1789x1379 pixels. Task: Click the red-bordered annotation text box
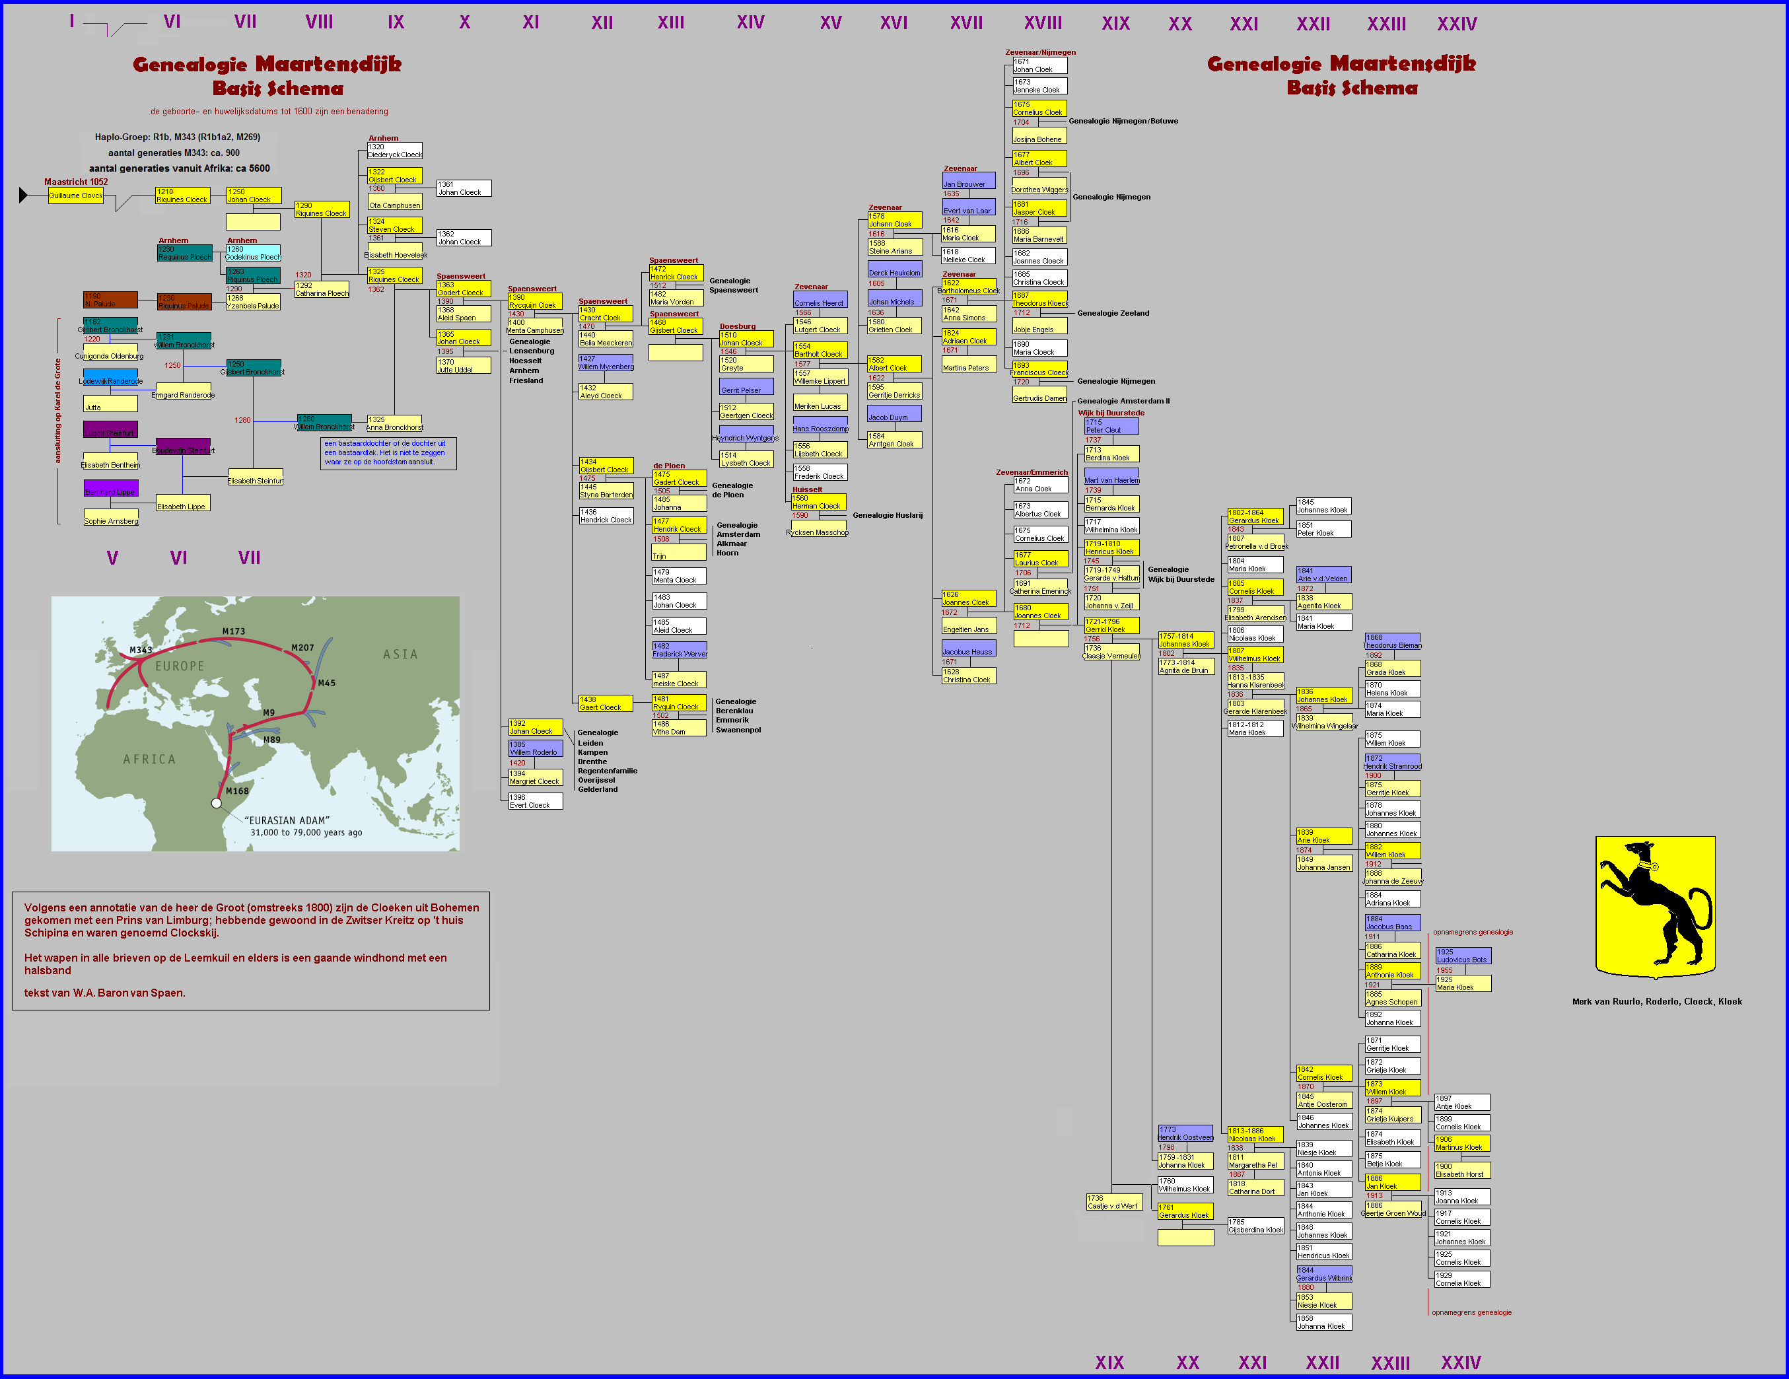pos(251,950)
